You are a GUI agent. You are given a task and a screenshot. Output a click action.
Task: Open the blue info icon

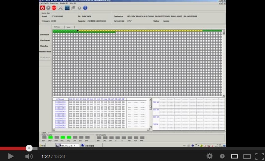click(x=85, y=8)
